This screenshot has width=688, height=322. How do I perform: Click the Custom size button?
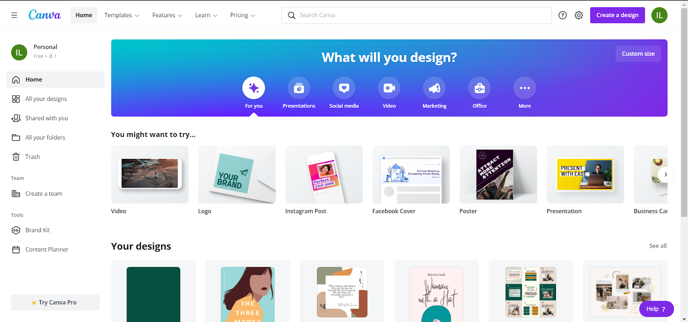[638, 54]
